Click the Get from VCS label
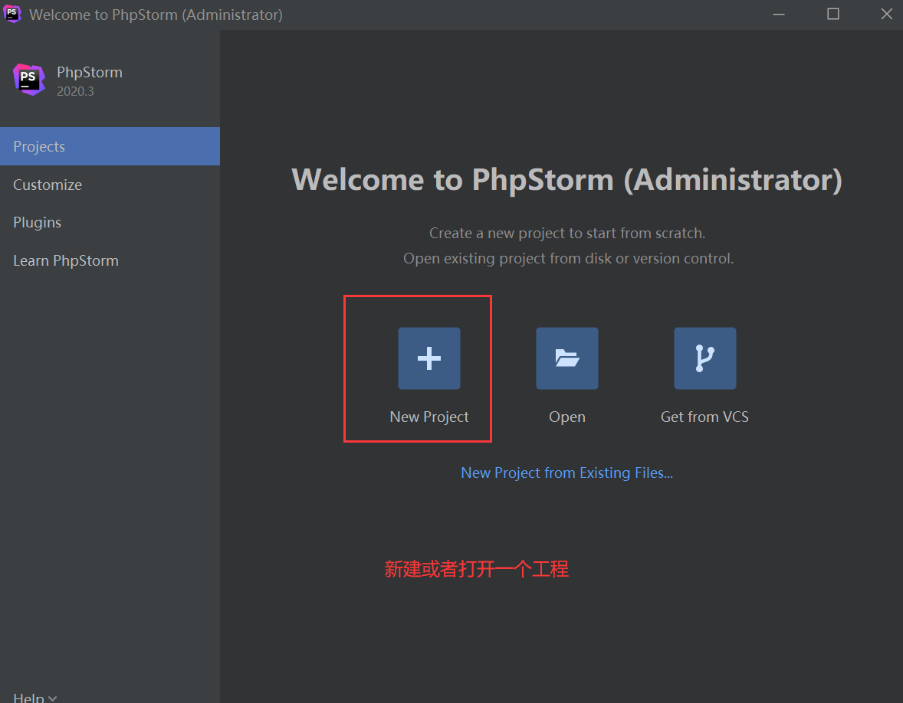The width and height of the screenshot is (903, 703). pos(705,417)
